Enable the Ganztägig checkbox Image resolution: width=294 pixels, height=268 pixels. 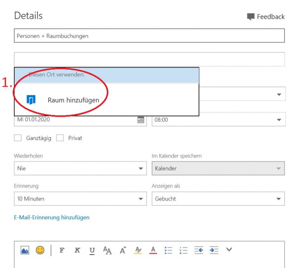pyautogui.click(x=18, y=138)
